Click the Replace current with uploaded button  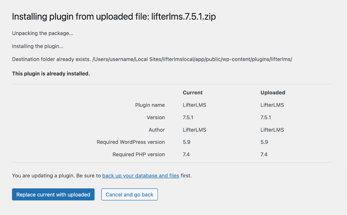(x=53, y=194)
